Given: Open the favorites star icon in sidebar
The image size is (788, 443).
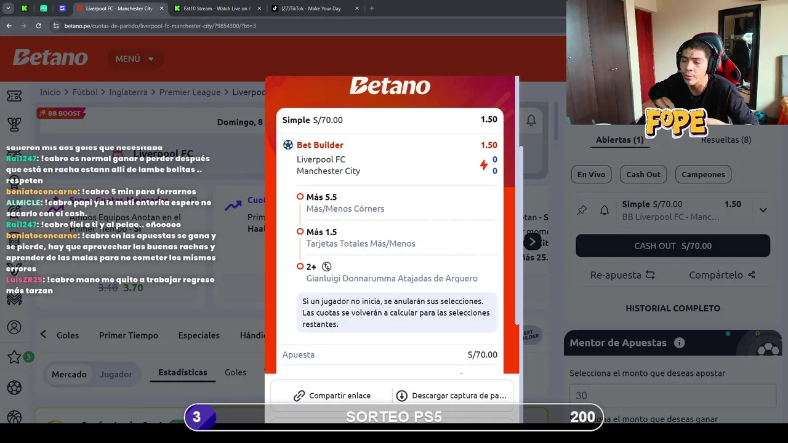Looking at the screenshot, I should (14, 357).
